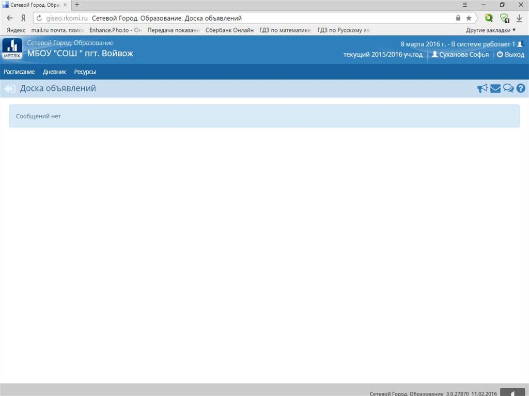
Task: Click the green shield protection icon
Action: point(504,18)
